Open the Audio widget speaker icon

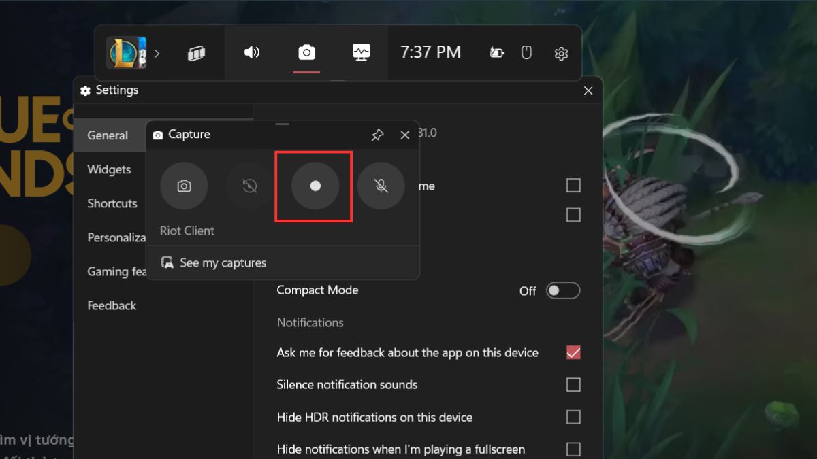pyautogui.click(x=252, y=52)
